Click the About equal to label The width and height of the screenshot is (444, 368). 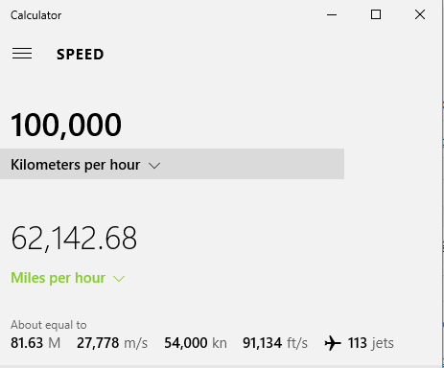(x=49, y=325)
